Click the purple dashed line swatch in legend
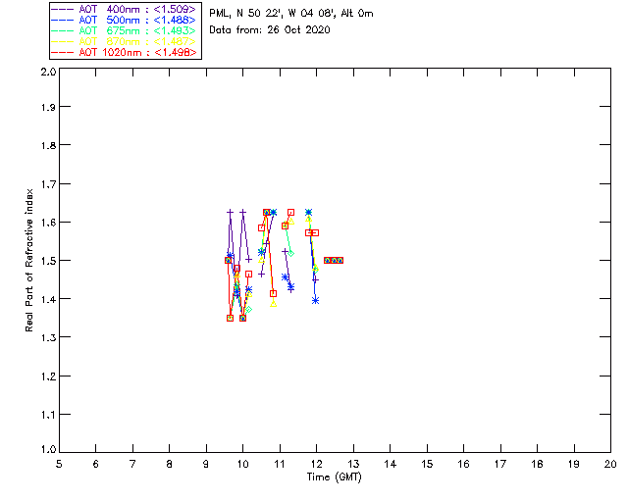628x502 pixels. point(63,9)
